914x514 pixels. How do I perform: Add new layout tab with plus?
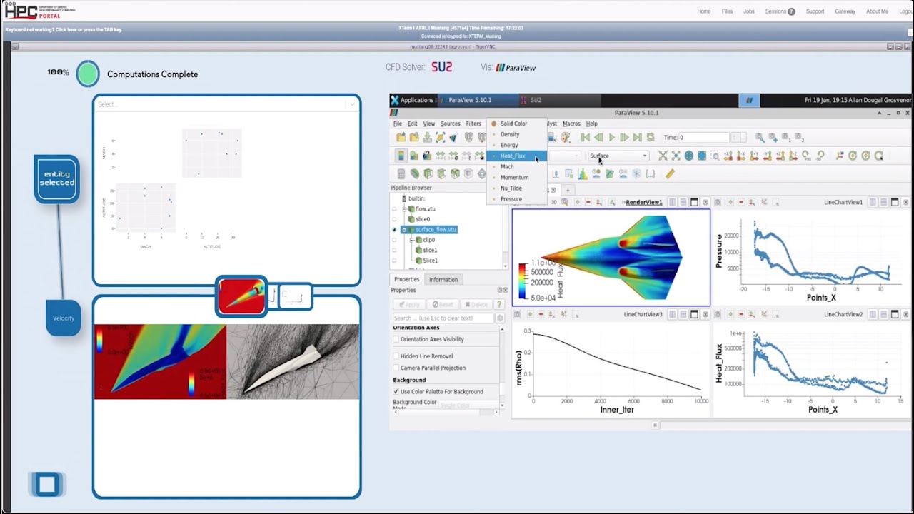pyautogui.click(x=568, y=190)
